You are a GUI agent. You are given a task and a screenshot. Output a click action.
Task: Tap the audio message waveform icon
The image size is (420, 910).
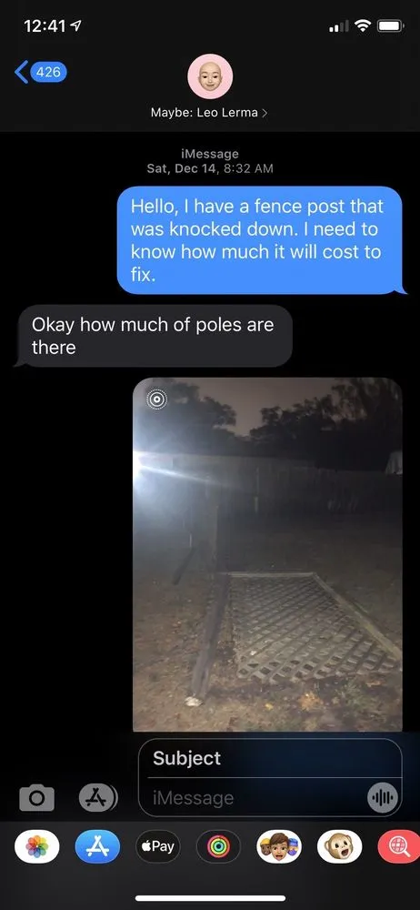[x=383, y=798]
